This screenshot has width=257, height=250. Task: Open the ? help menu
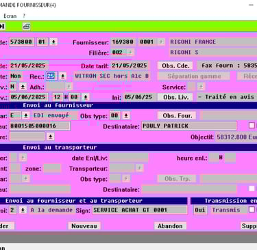[x=24, y=16]
